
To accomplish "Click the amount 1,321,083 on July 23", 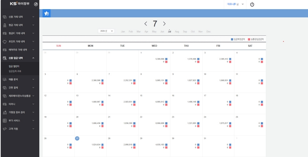I will (192, 123).
